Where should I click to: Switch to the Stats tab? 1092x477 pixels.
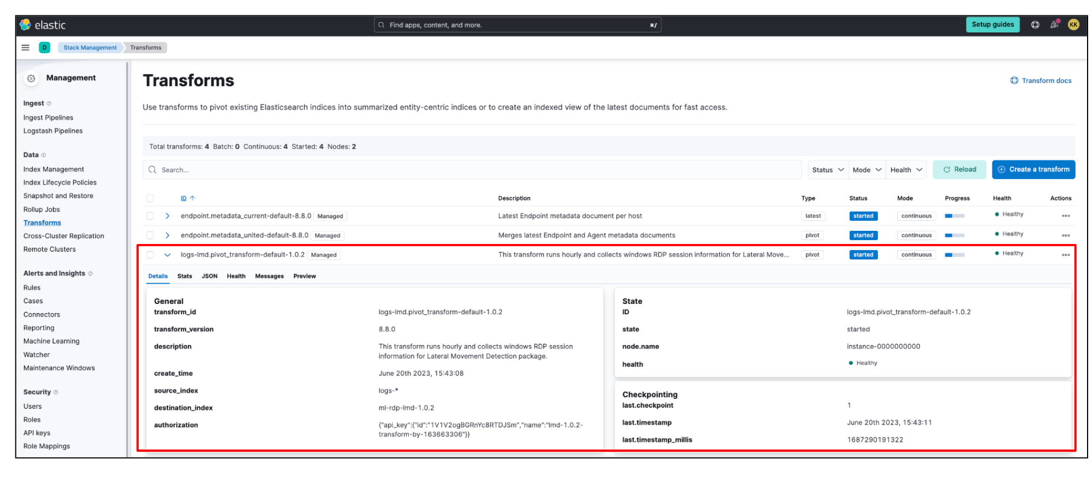(184, 276)
